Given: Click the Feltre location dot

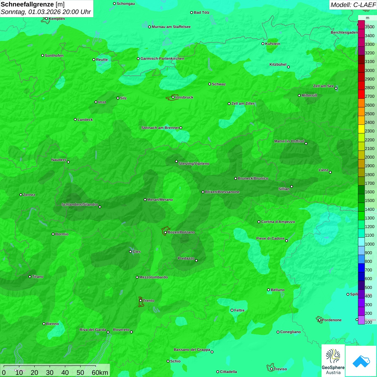Looking at the screenshot, I should tap(232, 310).
